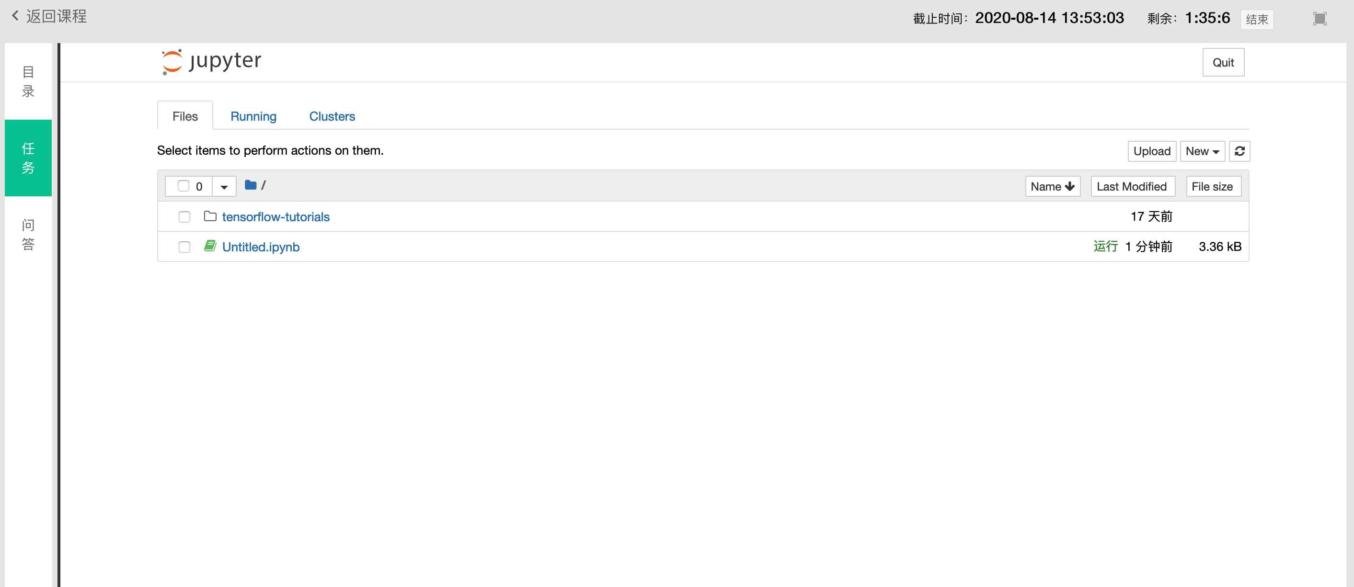This screenshot has height=587, width=1354.
Task: Click the tensorflow-tutorials folder icon
Action: 210,216
